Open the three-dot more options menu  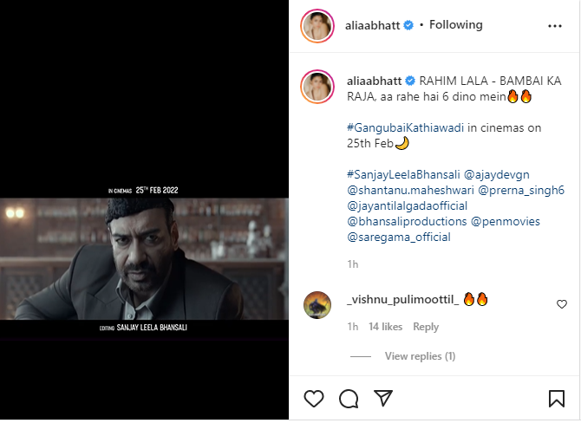pos(555,26)
